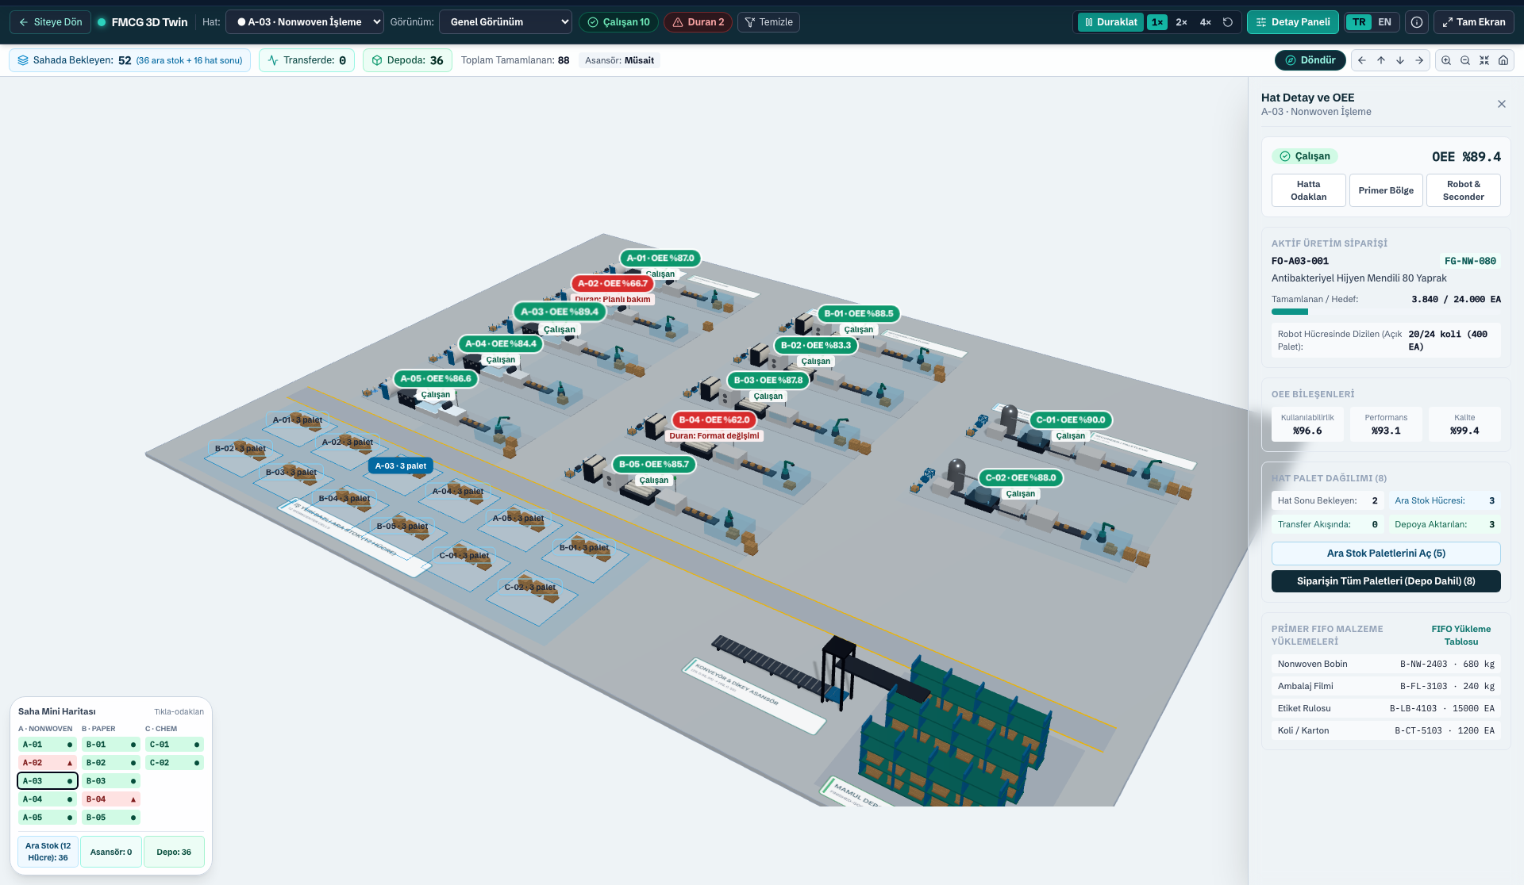Select 2× playback speed

(x=1181, y=22)
